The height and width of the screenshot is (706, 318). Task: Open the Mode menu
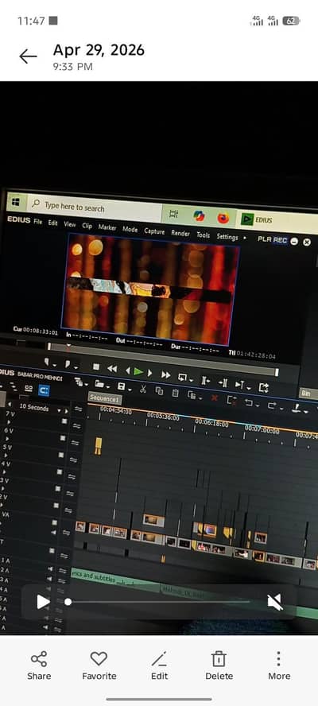click(130, 230)
